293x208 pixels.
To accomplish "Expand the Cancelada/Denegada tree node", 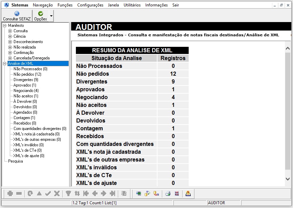I will [10, 58].
